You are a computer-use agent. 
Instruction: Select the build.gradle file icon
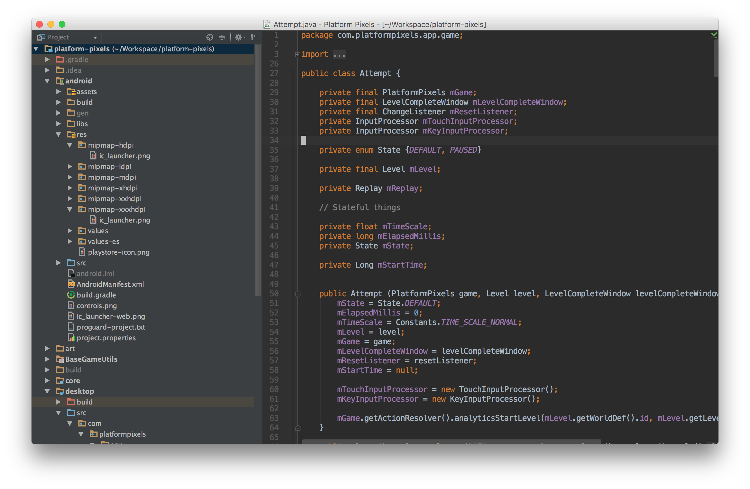click(x=71, y=295)
